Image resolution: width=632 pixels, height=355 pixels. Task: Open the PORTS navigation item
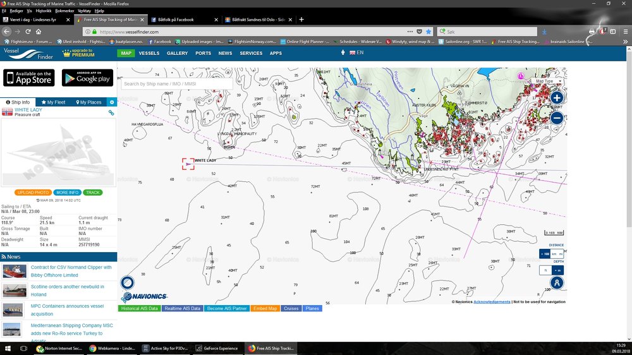click(x=203, y=53)
